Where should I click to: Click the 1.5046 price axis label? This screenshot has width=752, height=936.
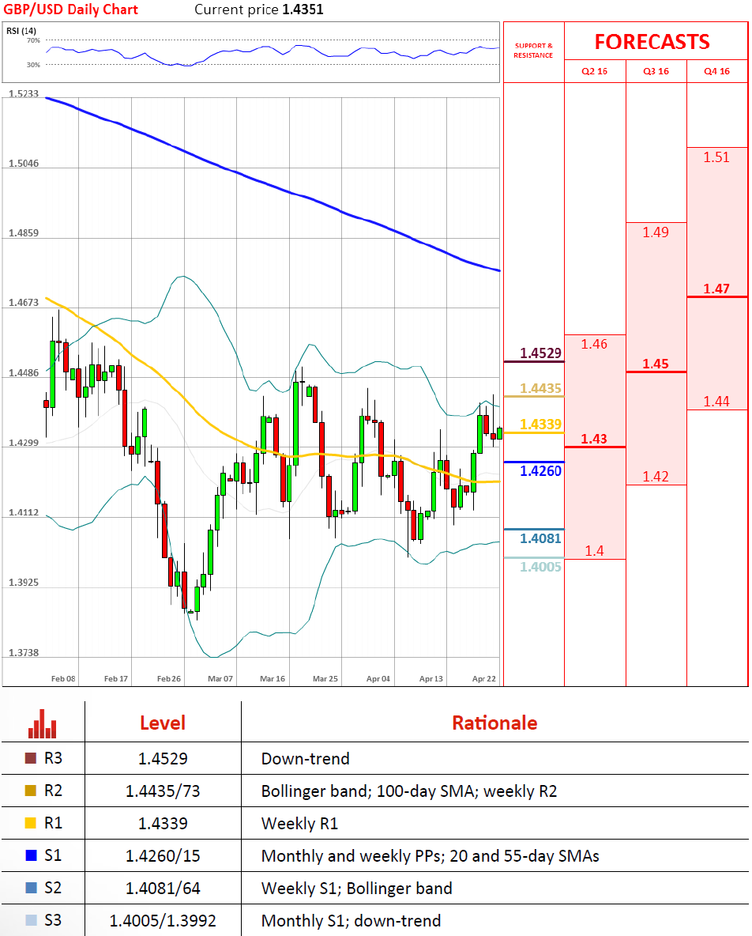tap(23, 163)
